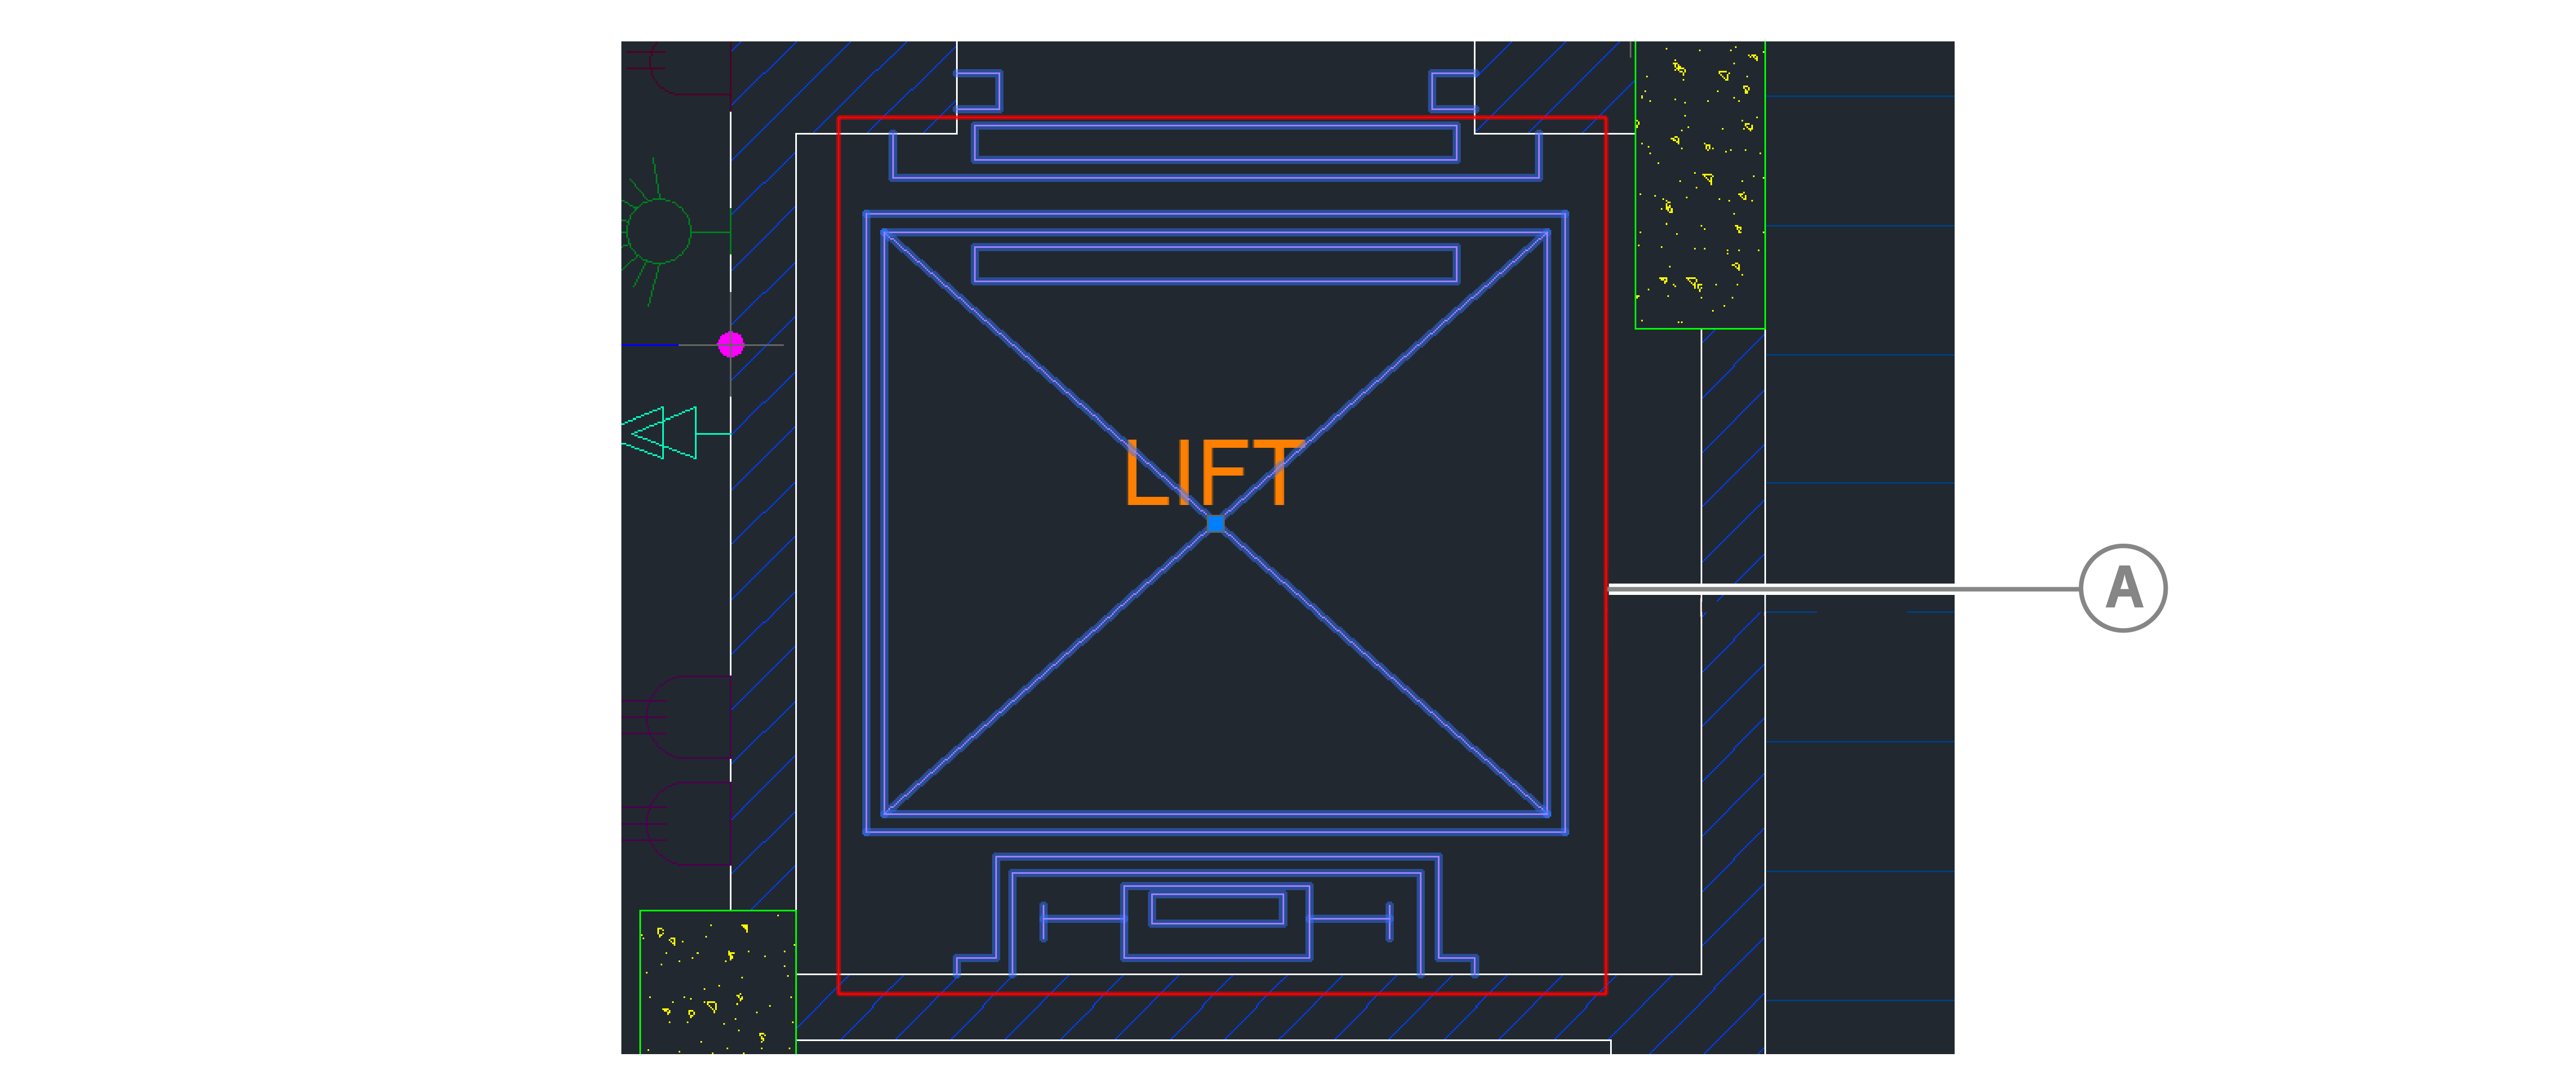Click the small rectangle in the bottom door mechanism
Image resolution: width=2576 pixels, height=1089 pixels.
click(x=1217, y=909)
